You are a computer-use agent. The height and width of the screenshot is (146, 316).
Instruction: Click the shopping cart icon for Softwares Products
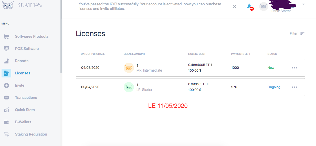click(x=6, y=36)
